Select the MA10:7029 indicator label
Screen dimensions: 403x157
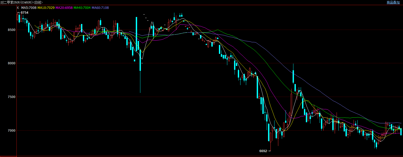click(46, 8)
